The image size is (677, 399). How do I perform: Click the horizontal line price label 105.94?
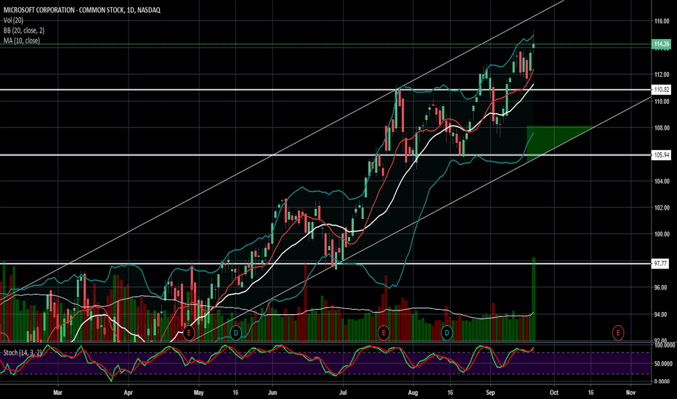point(662,155)
